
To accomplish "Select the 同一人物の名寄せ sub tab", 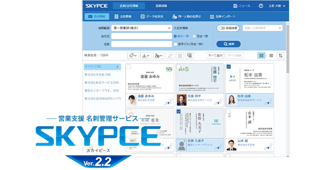I will click(187, 16).
